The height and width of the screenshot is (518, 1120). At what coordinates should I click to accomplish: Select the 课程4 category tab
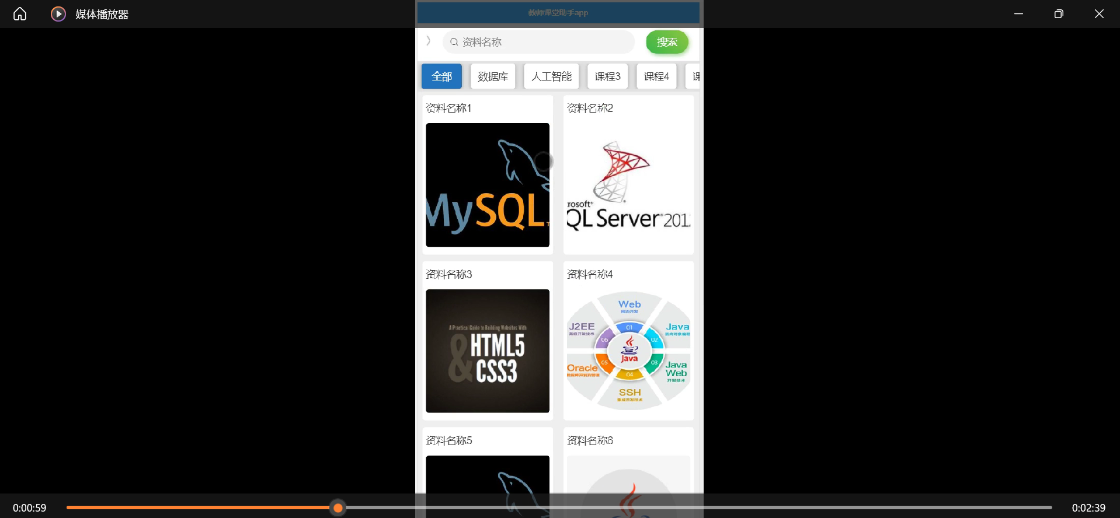coord(656,76)
